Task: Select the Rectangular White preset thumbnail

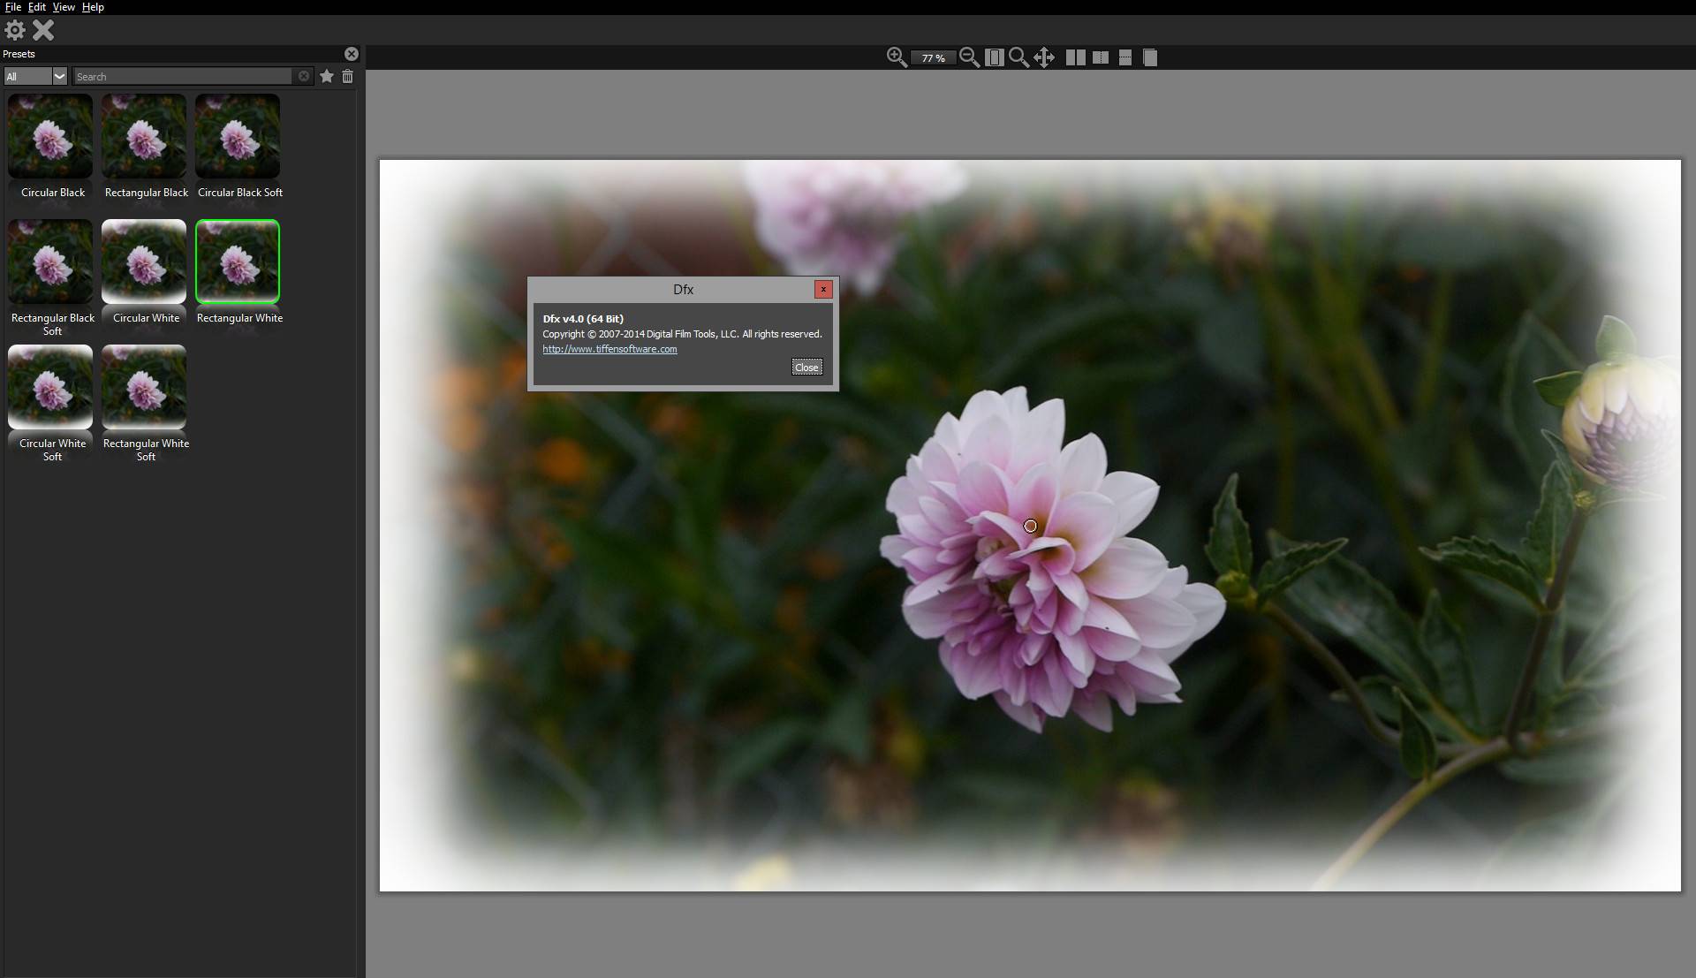Action: 238,262
